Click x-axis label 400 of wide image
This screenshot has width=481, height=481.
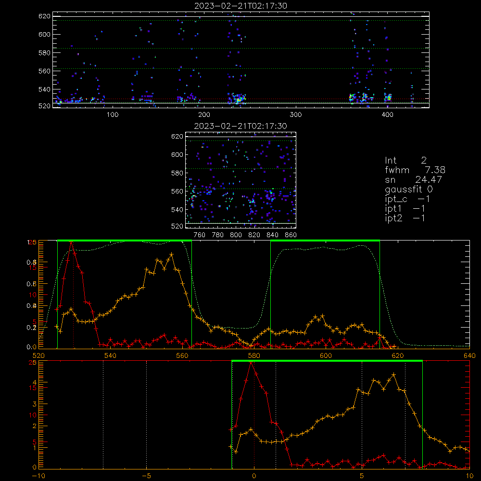(387, 115)
